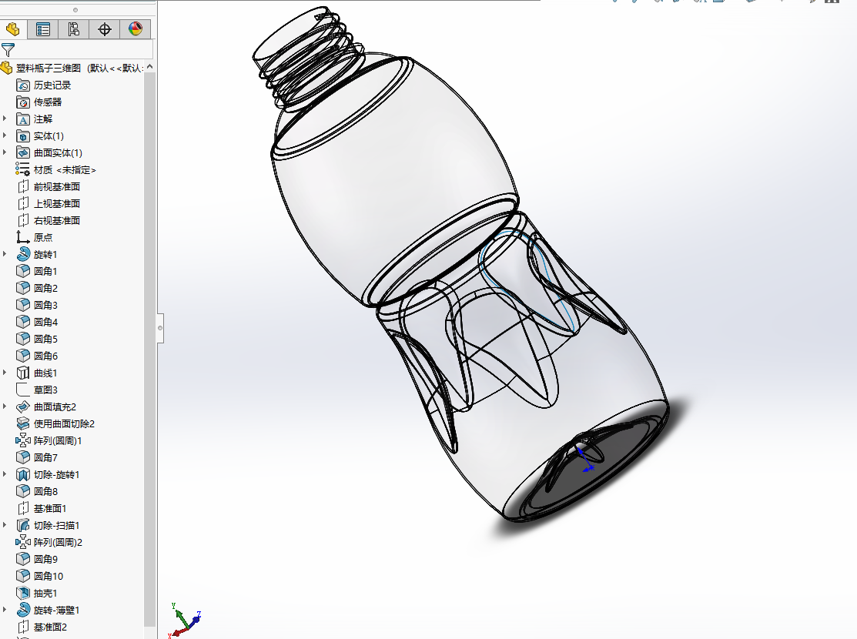Switch to the PropertyManager tab

tap(42, 29)
